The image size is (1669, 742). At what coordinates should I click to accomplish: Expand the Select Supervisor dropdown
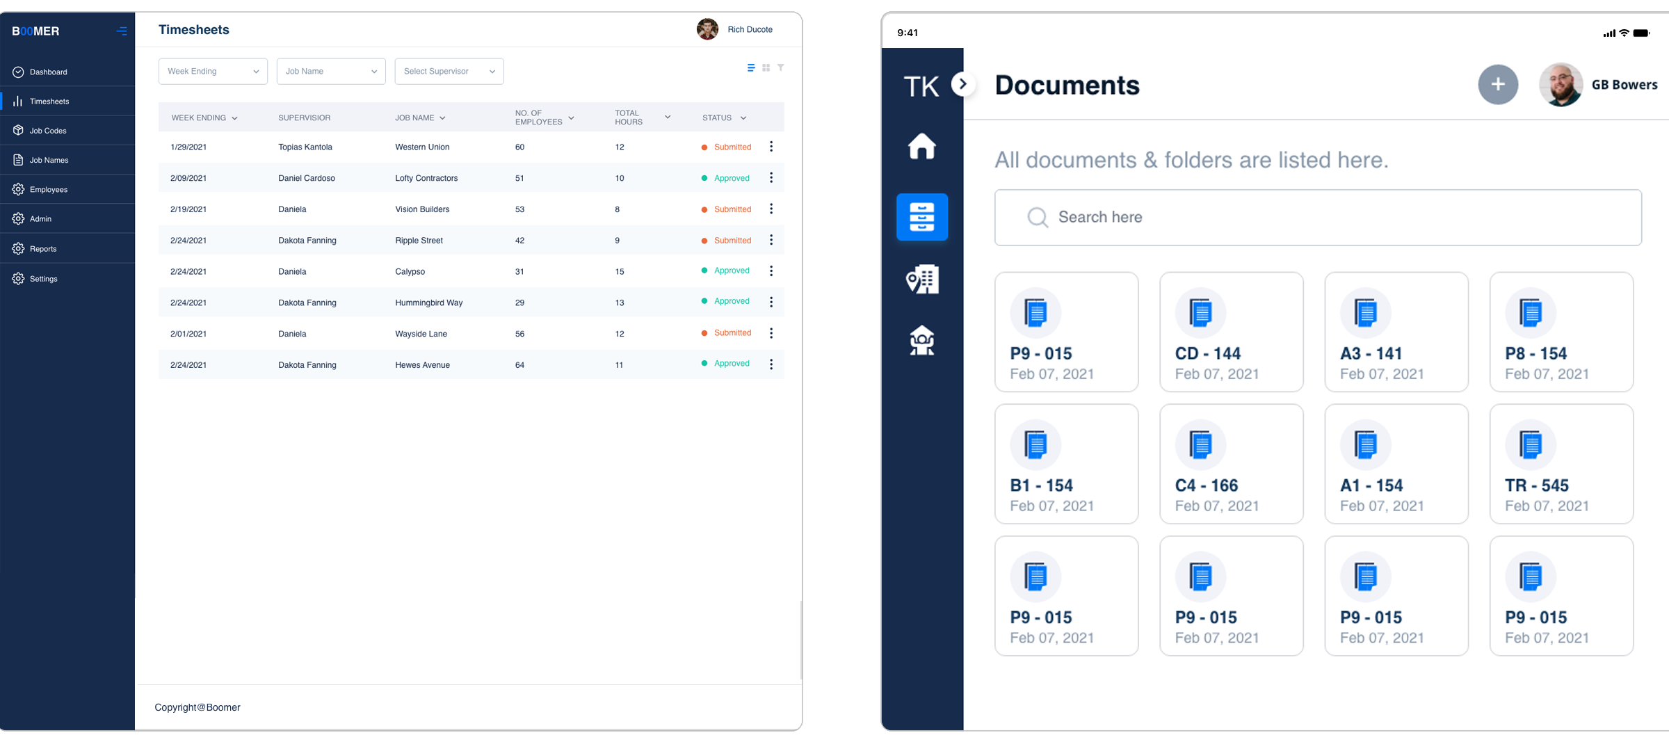coord(449,72)
